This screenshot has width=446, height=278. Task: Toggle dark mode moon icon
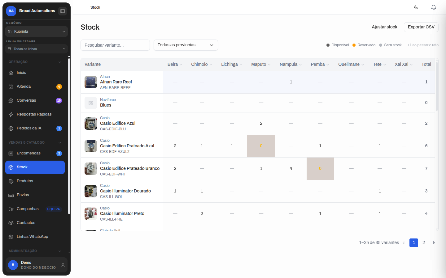(x=416, y=7)
